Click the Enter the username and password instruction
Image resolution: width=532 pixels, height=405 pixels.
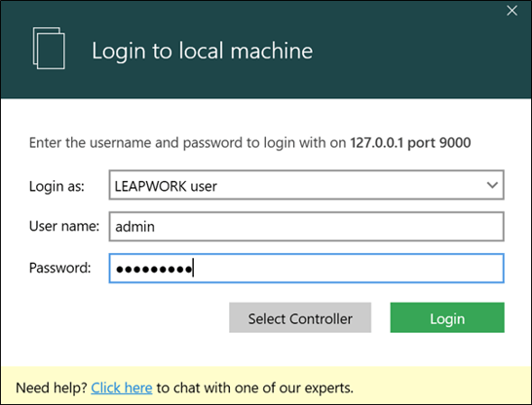(x=249, y=143)
